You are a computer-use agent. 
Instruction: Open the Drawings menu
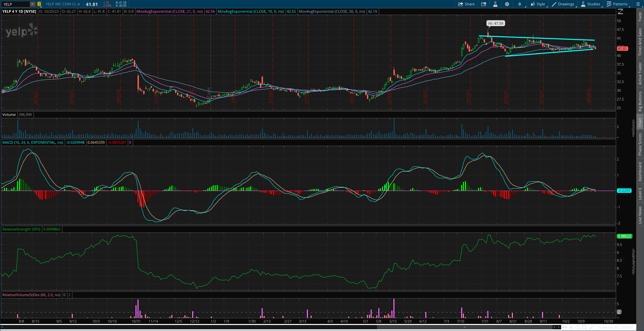(563, 4)
